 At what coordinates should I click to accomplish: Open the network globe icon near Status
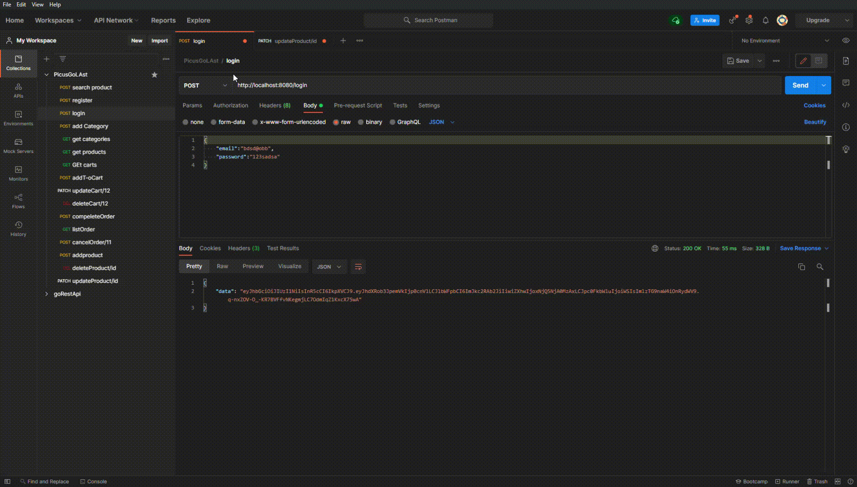(655, 248)
